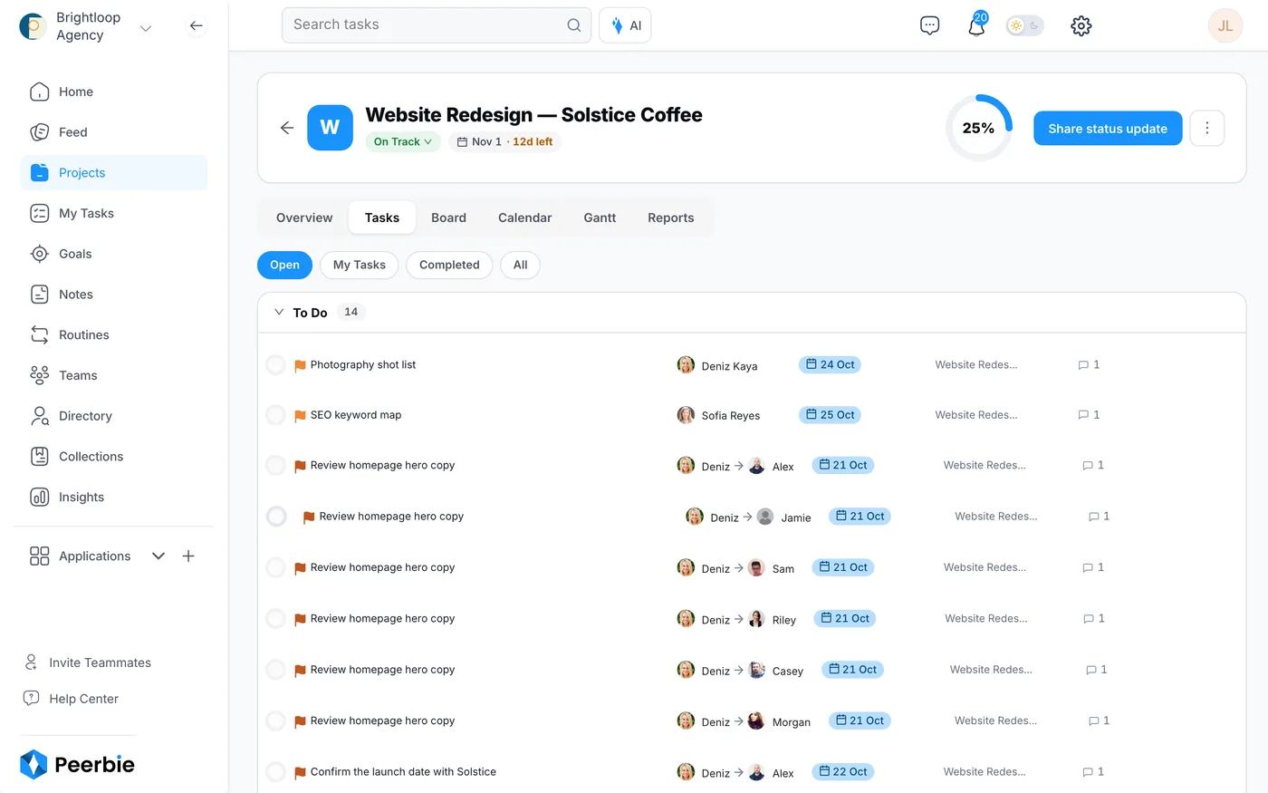The height and width of the screenshot is (793, 1268).
Task: Mark SEO keyword map complete
Action: coord(275,415)
